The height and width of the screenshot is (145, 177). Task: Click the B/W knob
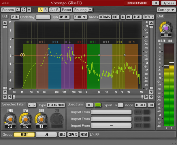click(26, 119)
